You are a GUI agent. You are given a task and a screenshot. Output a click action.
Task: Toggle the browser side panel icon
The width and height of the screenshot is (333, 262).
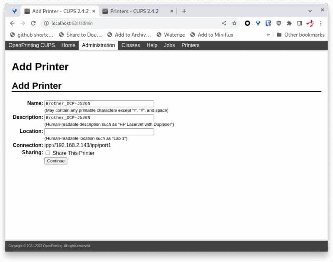299,23
